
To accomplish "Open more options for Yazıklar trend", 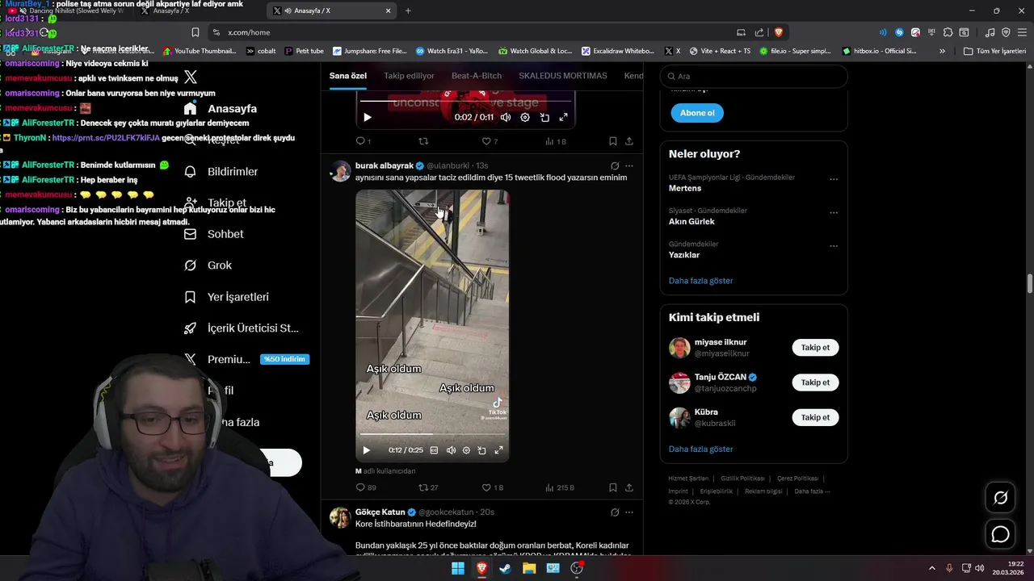I will point(834,246).
